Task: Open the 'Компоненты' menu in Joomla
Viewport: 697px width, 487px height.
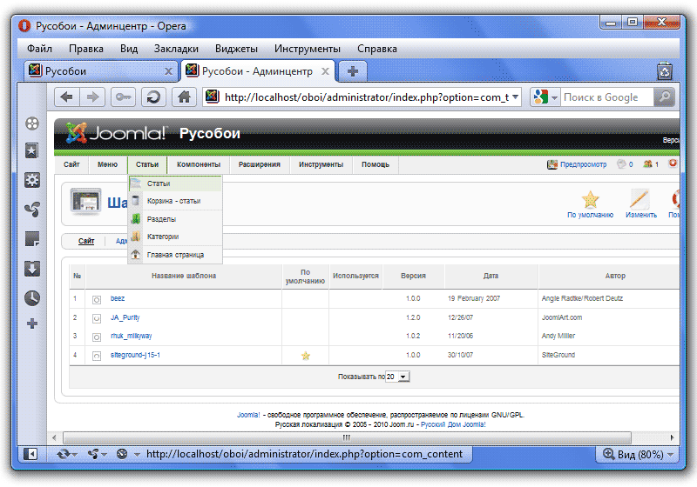Action: pyautogui.click(x=198, y=164)
